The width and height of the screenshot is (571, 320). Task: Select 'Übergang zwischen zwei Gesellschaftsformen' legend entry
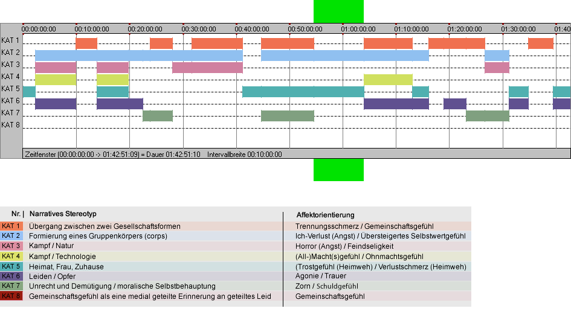tap(105, 226)
